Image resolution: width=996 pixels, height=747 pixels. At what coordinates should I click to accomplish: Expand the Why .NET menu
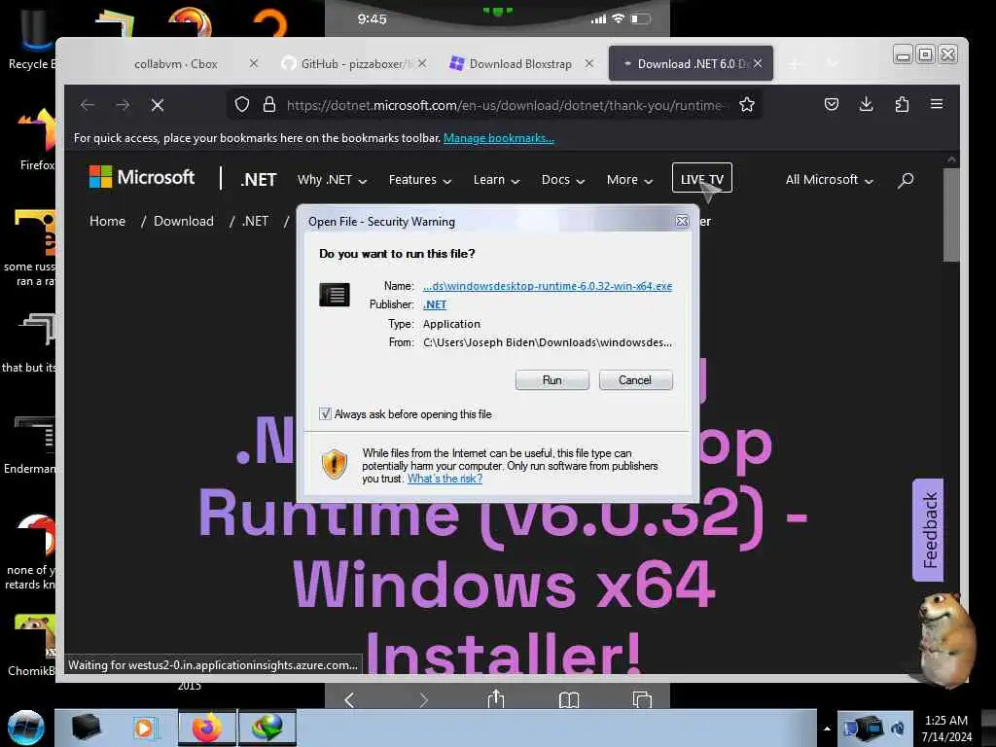333,180
